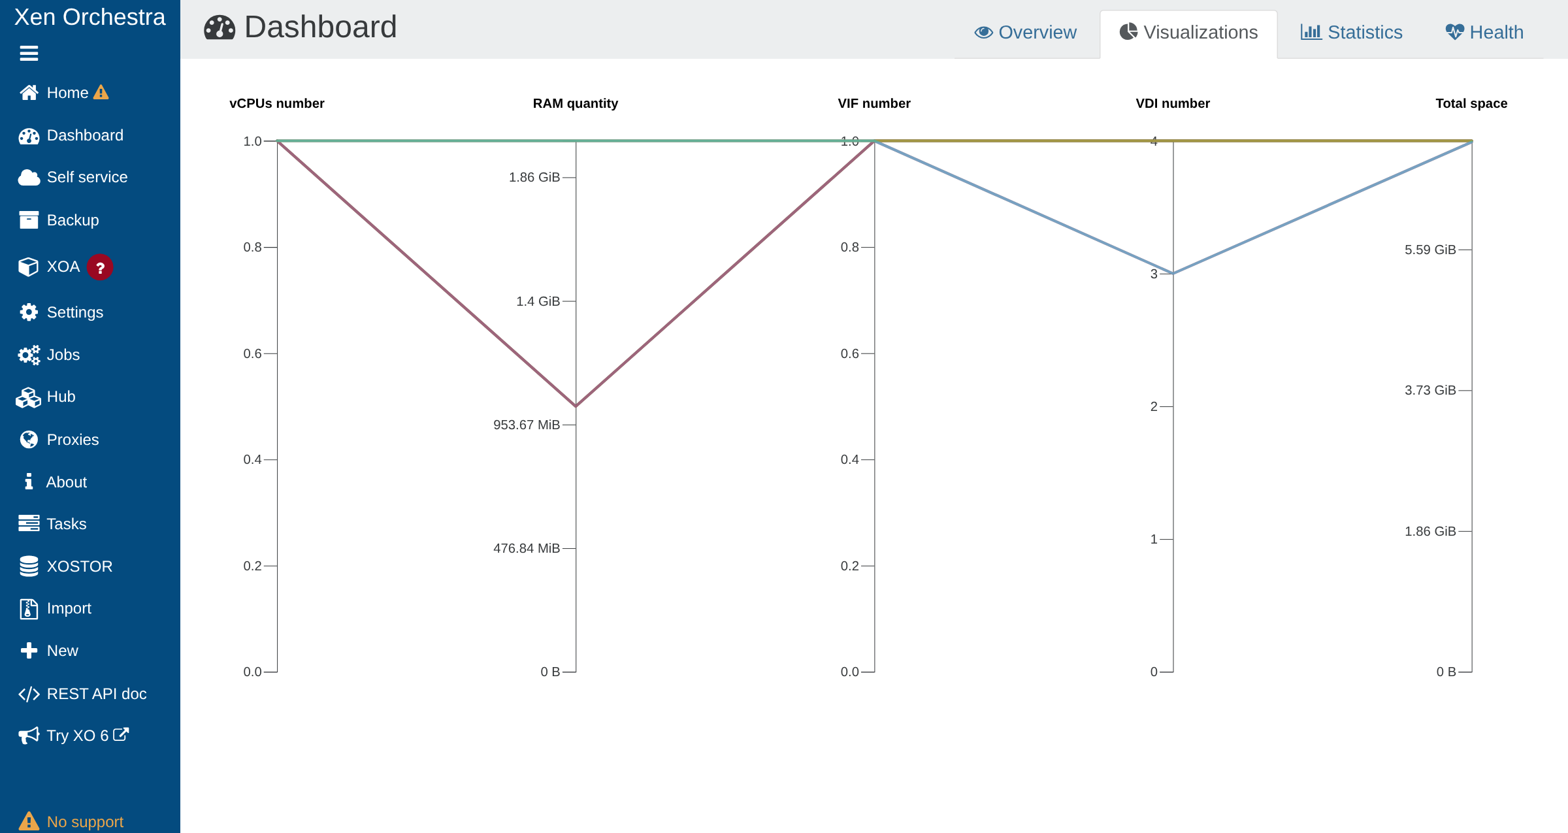1568x833 pixels.
Task: Click the 5.59 GiB tick label
Action: pos(1430,250)
